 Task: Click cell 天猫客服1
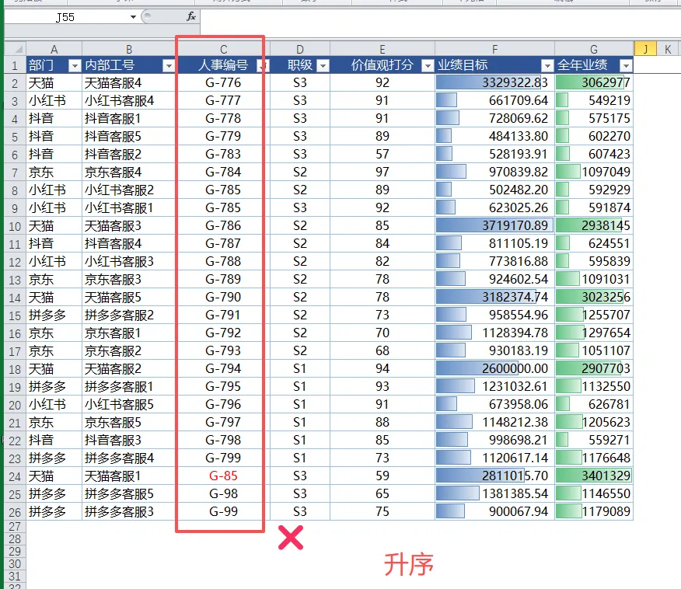(x=128, y=476)
